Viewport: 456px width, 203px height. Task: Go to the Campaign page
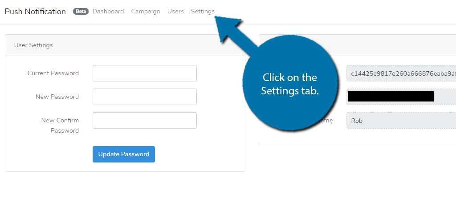tap(146, 12)
